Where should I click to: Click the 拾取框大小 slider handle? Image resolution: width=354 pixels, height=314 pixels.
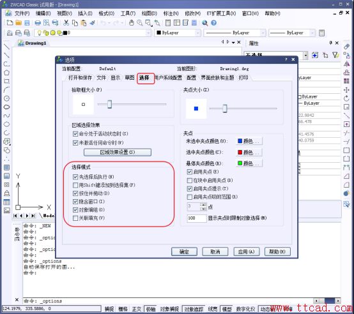[109, 105]
